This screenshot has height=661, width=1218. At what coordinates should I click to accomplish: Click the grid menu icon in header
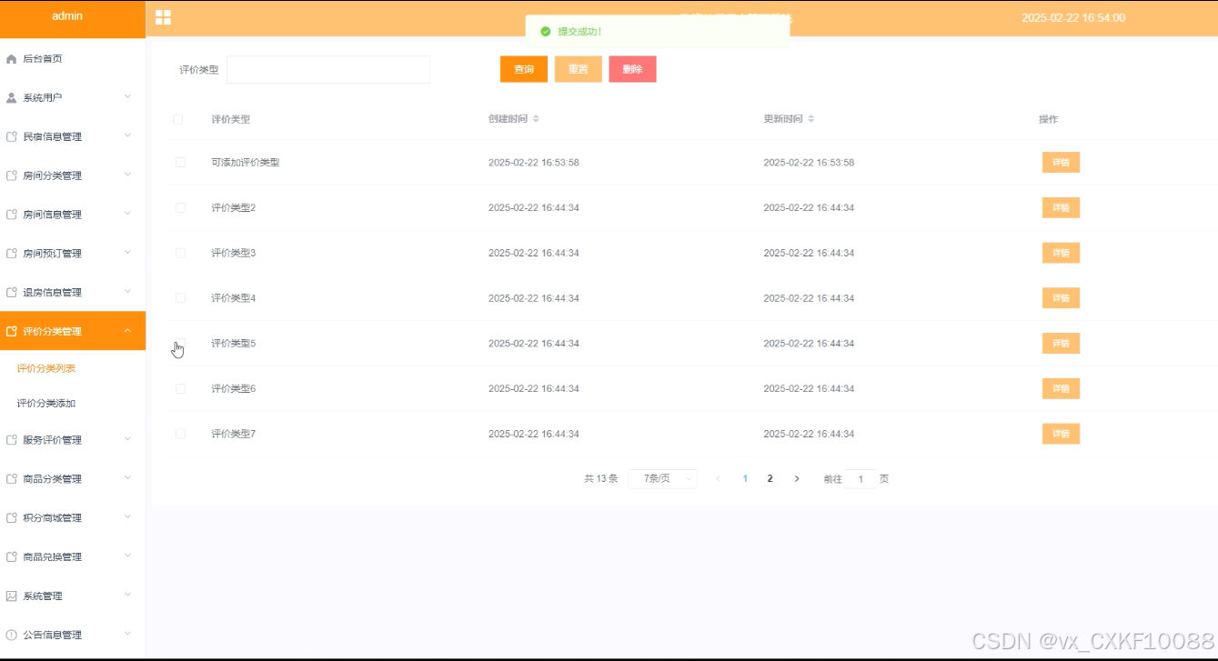(x=163, y=17)
